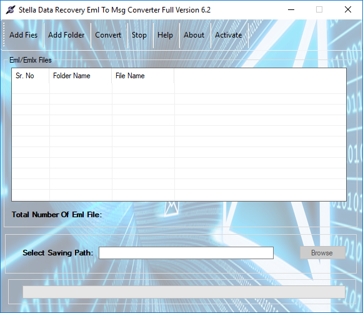Select the Sr. No column header
Image resolution: width=363 pixels, height=313 pixels.
coord(31,76)
